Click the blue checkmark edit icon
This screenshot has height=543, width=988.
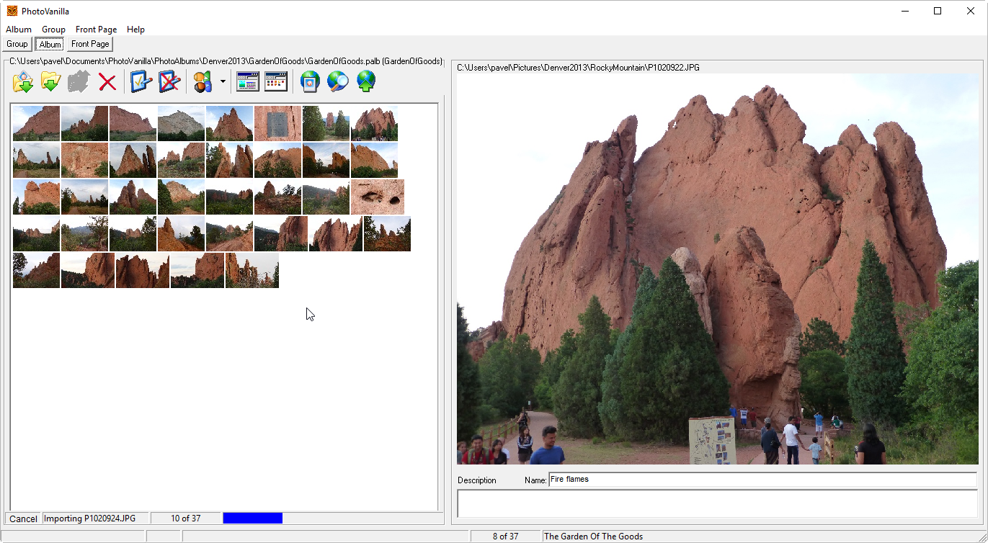[x=141, y=82]
